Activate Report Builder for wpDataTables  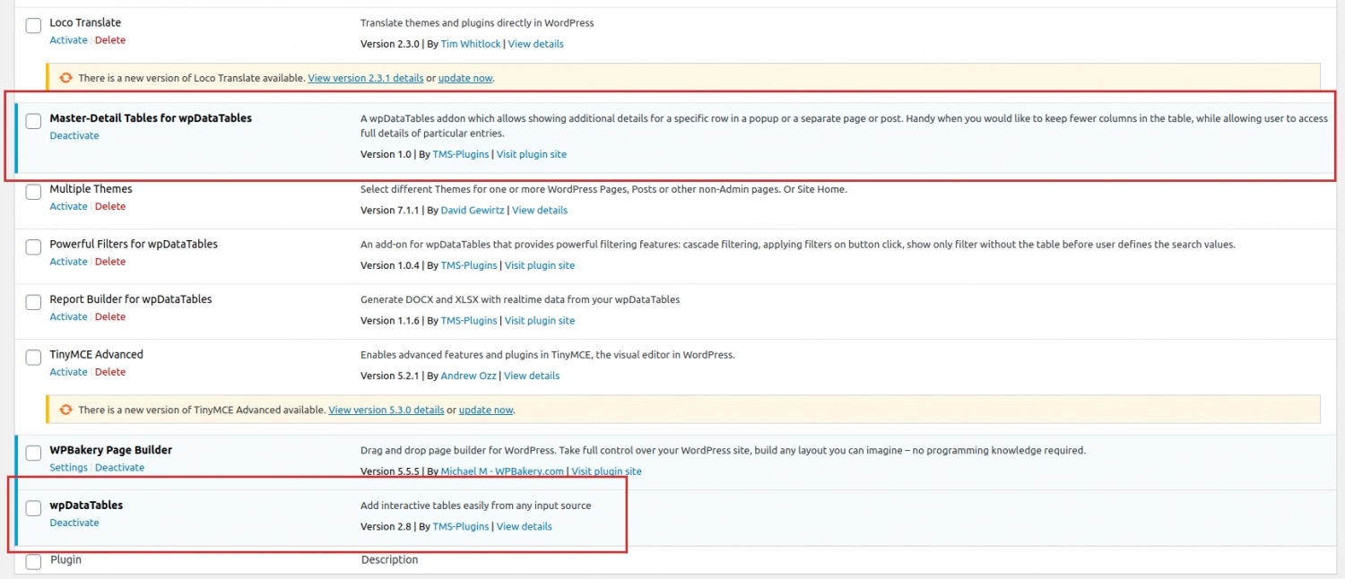point(68,316)
